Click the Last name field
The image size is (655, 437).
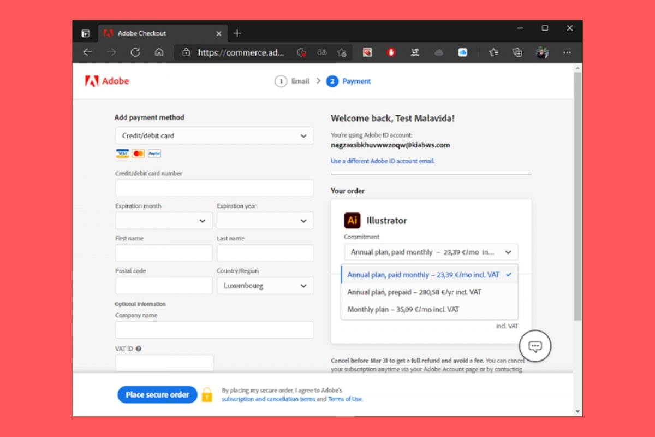click(x=265, y=253)
